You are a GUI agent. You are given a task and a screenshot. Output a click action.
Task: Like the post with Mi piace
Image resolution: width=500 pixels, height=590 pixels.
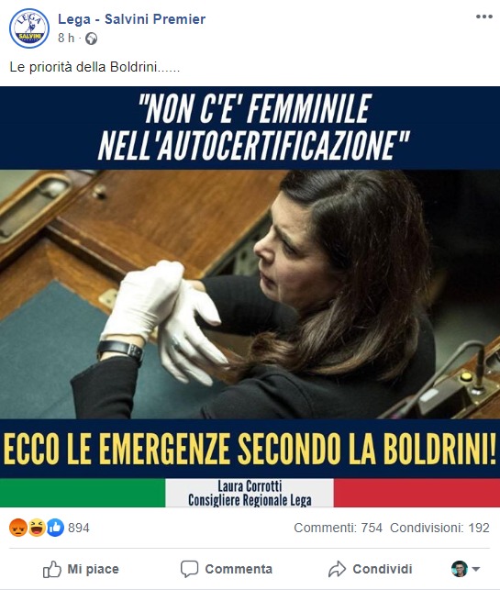click(81, 569)
